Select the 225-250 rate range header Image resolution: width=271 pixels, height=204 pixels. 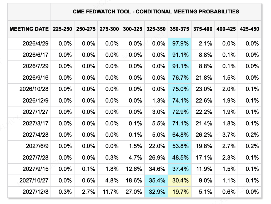62,29
